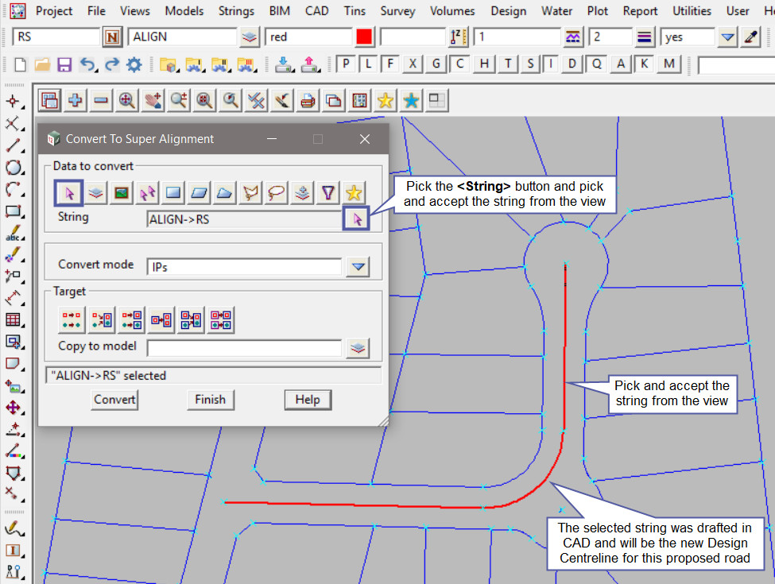Toggle the G snap letter button
The height and width of the screenshot is (584, 775).
tap(435, 64)
